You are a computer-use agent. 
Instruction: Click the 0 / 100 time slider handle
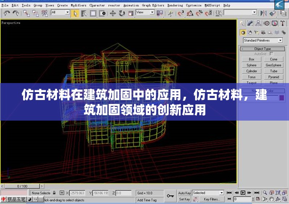(22, 186)
